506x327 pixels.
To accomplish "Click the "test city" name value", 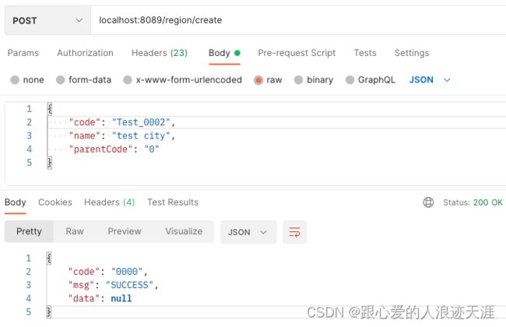I will tap(141, 136).
